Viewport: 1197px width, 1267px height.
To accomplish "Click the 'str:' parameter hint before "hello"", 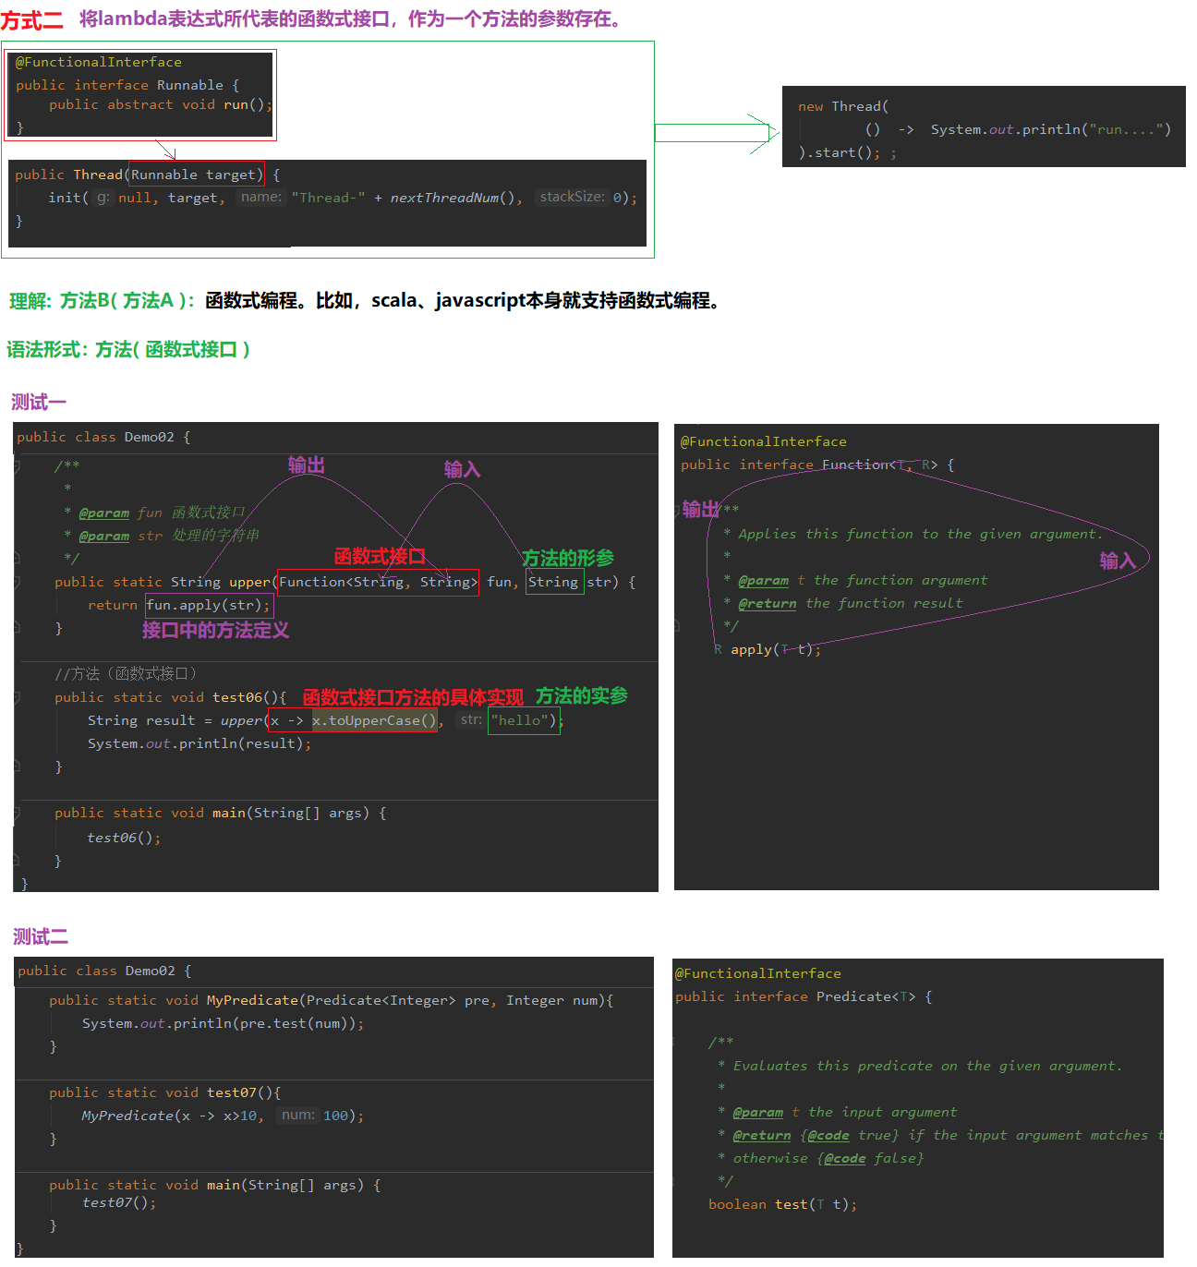I will [x=471, y=720].
